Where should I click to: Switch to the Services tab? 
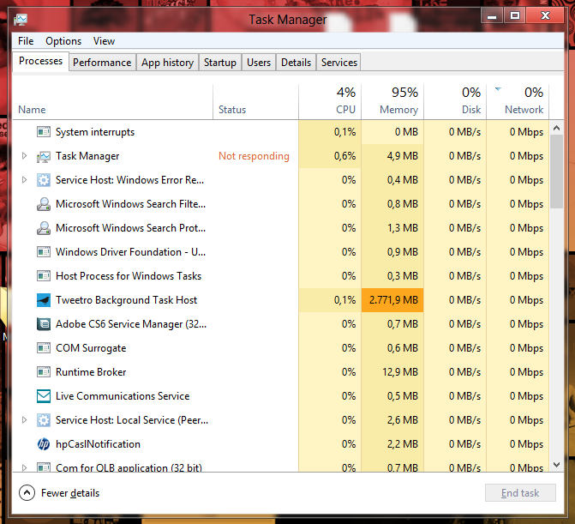point(339,63)
